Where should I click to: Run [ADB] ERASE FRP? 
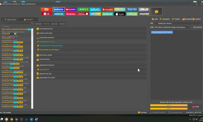click(x=91, y=70)
